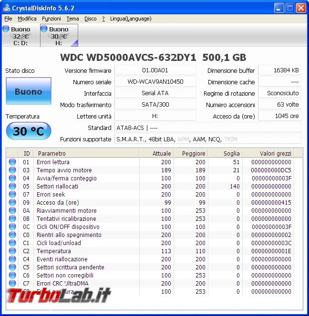Click status icon for Rientri allo spegnimento

(12, 235)
